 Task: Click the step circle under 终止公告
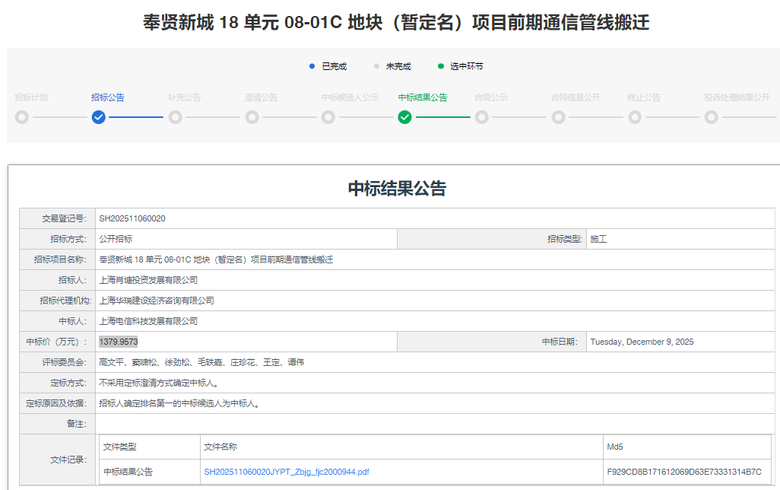click(635, 117)
